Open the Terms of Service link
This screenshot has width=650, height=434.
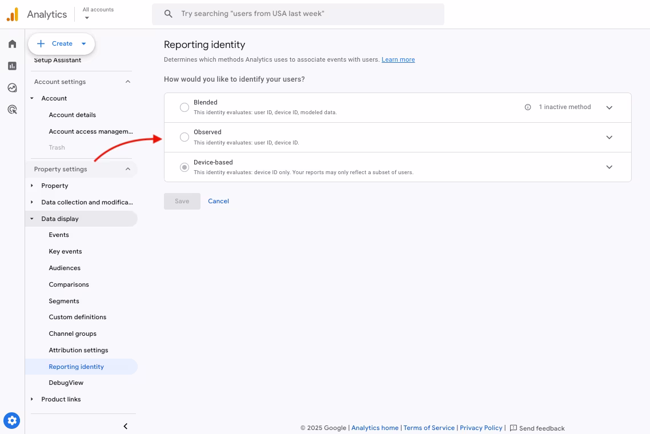pos(429,428)
